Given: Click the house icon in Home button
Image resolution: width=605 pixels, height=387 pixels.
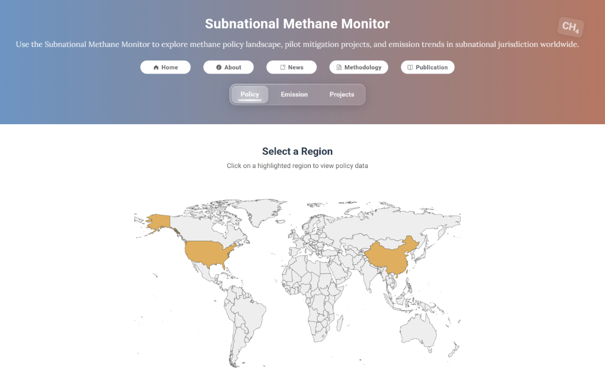Looking at the screenshot, I should [156, 67].
